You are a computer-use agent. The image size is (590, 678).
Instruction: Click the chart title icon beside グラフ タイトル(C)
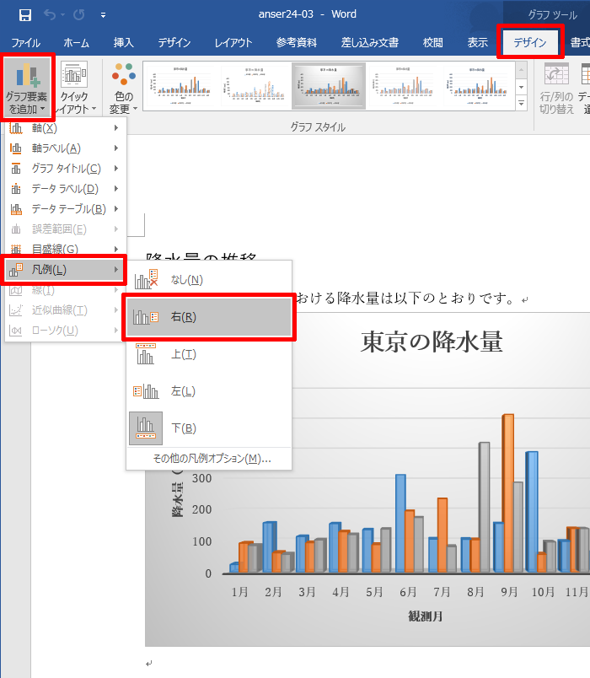point(16,168)
